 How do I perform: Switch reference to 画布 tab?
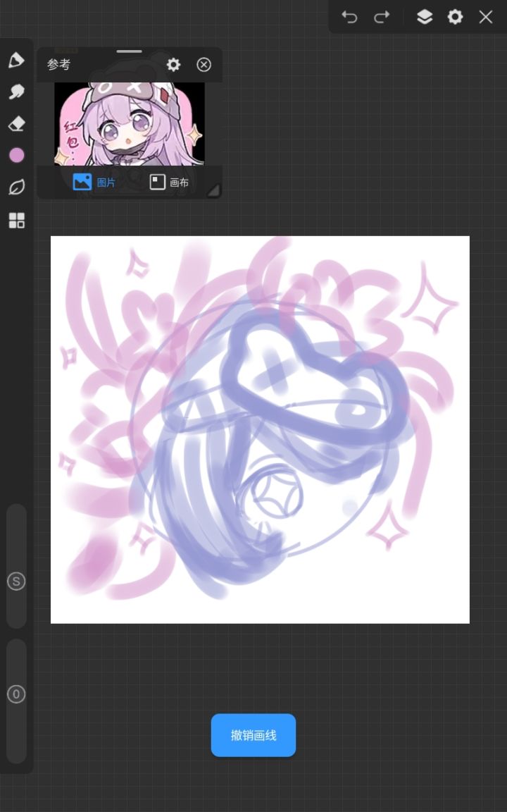point(169,182)
